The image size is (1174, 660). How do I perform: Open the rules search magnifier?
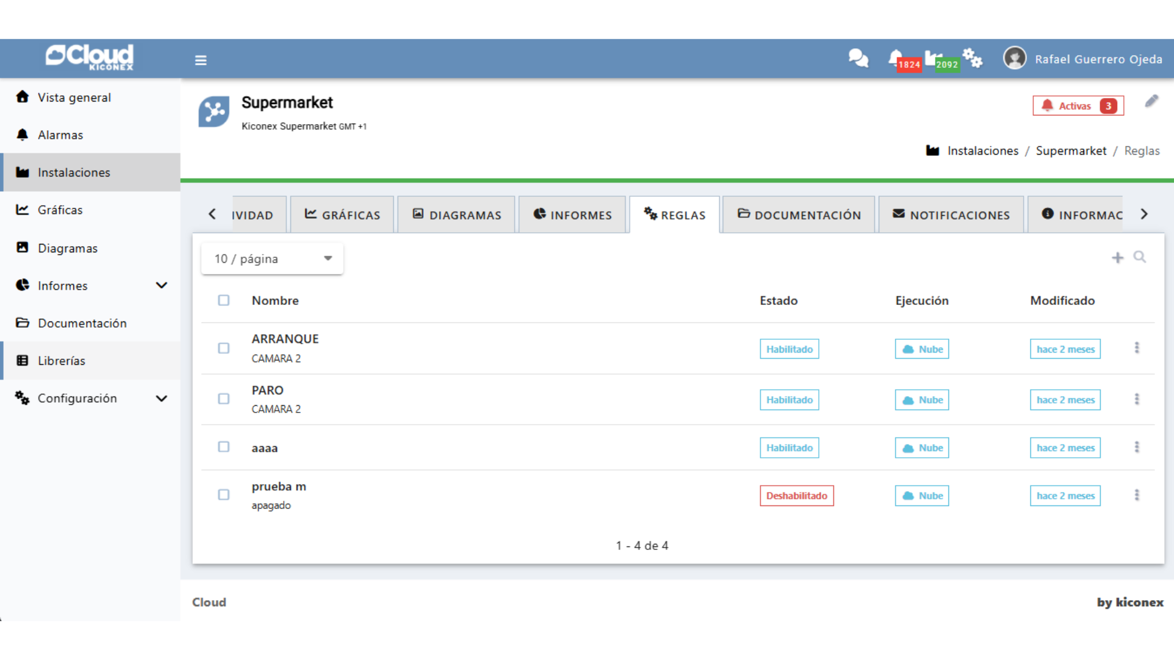coord(1140,257)
